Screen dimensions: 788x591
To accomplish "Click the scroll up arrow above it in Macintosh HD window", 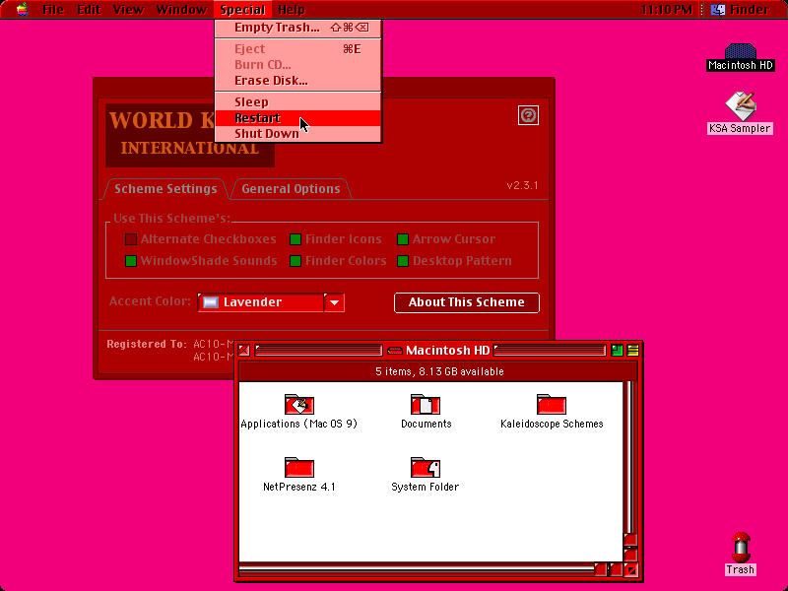I will click(x=630, y=540).
